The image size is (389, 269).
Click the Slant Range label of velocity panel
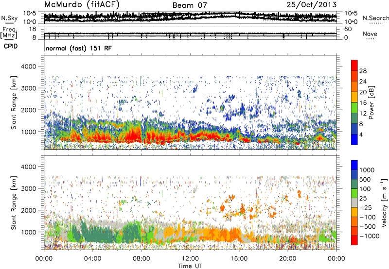click(14, 203)
